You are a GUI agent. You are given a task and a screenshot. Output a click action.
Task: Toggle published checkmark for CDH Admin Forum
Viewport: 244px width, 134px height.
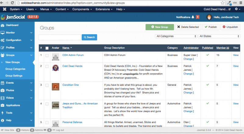(208, 55)
